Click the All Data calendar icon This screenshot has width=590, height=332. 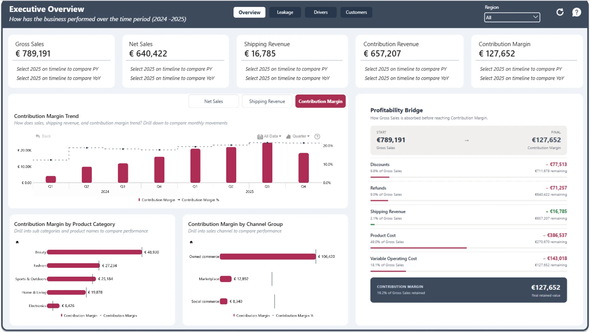coord(260,136)
